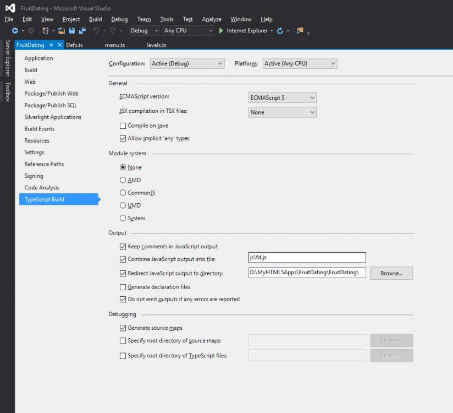Expand the New Project dropdown arrow
Viewport: 453px width, 413px height.
pos(53,31)
